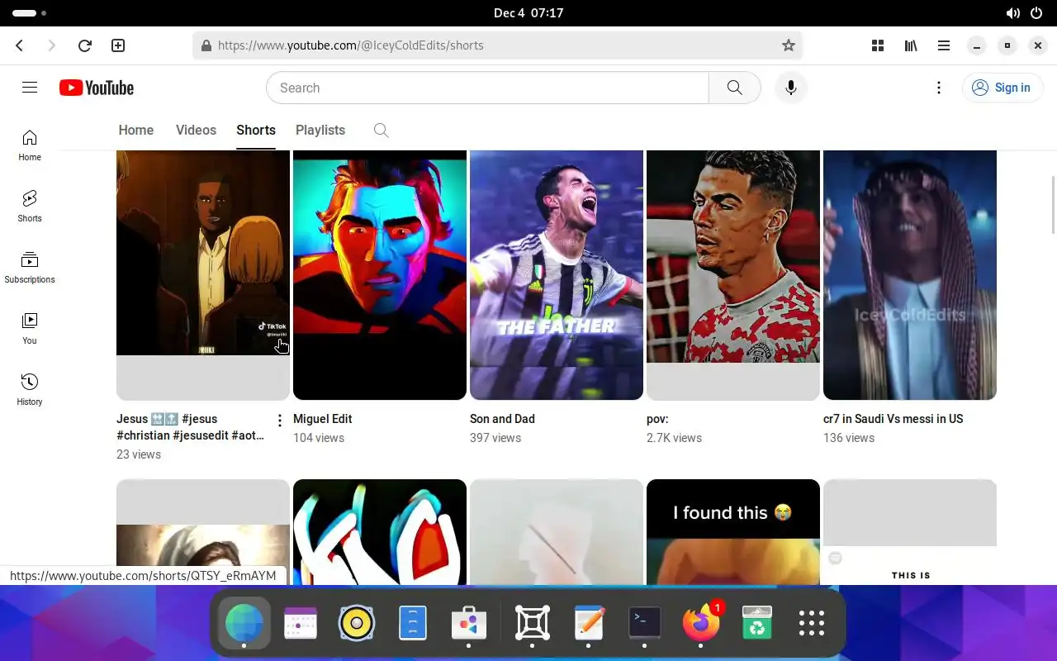Image resolution: width=1057 pixels, height=661 pixels.
Task: Play the Ronaldo red jersey pov thumbnail
Action: coord(733,274)
